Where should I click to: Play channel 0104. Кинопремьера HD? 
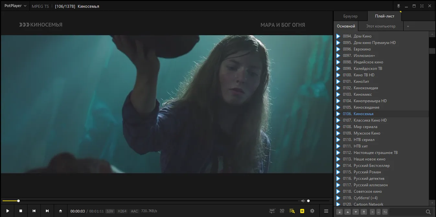pyautogui.click(x=381, y=101)
